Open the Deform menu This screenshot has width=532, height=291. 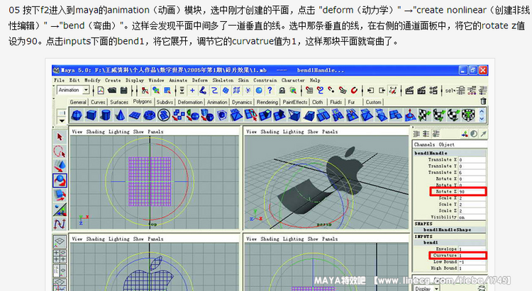coord(200,80)
